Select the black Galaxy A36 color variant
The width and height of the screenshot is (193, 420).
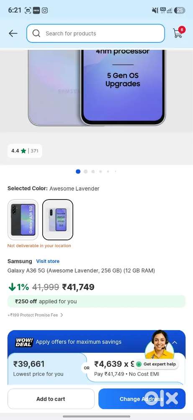tap(23, 220)
